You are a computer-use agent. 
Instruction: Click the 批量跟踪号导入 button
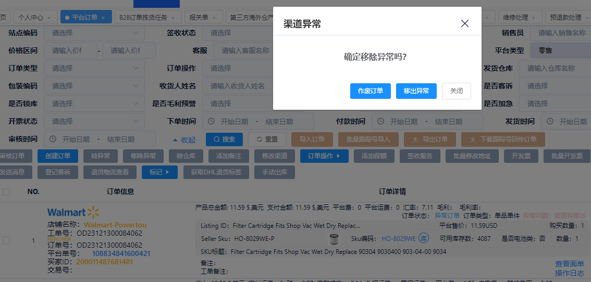click(368, 139)
